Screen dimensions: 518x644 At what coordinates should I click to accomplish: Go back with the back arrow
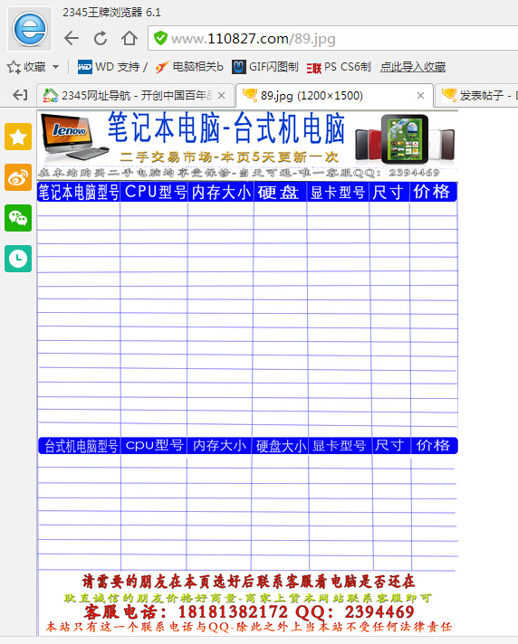coord(72,38)
